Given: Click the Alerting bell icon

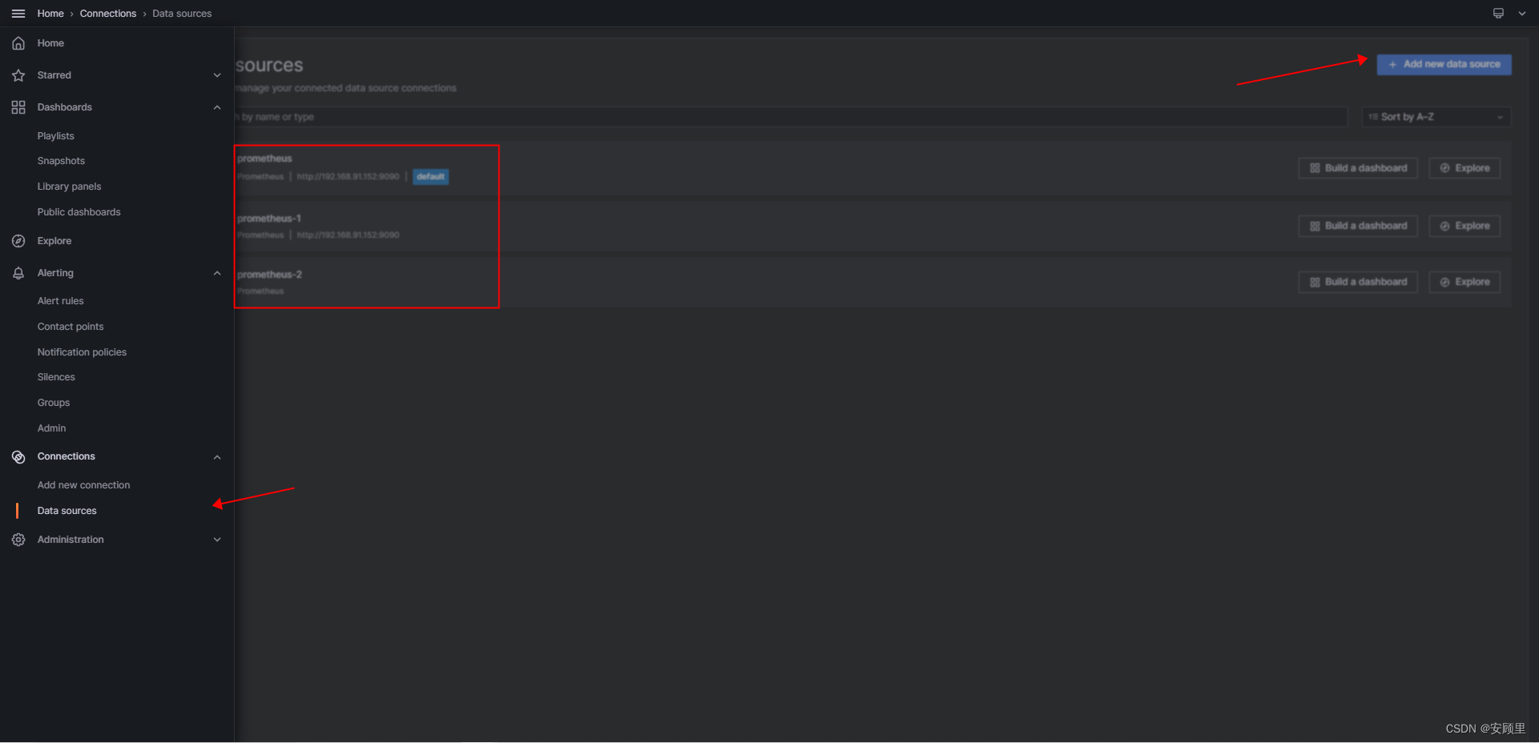Looking at the screenshot, I should point(18,273).
